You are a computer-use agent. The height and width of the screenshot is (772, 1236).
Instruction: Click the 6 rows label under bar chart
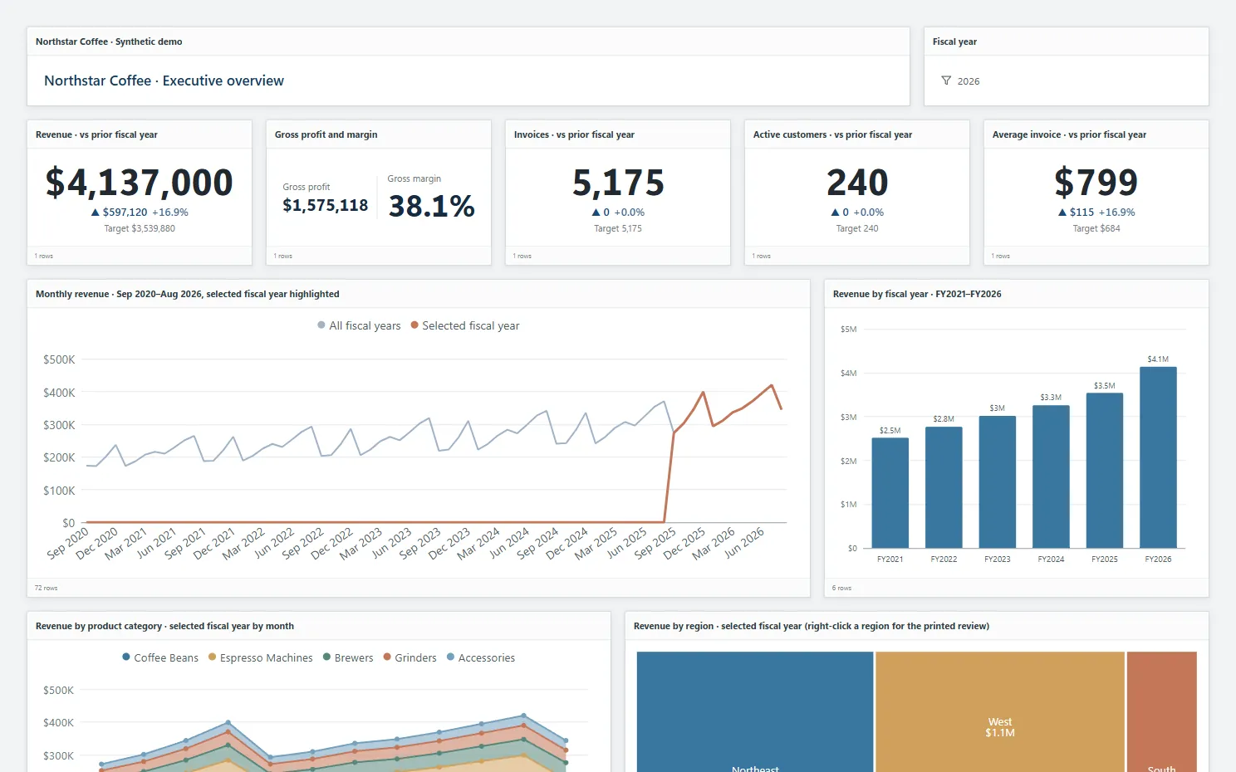coord(842,588)
